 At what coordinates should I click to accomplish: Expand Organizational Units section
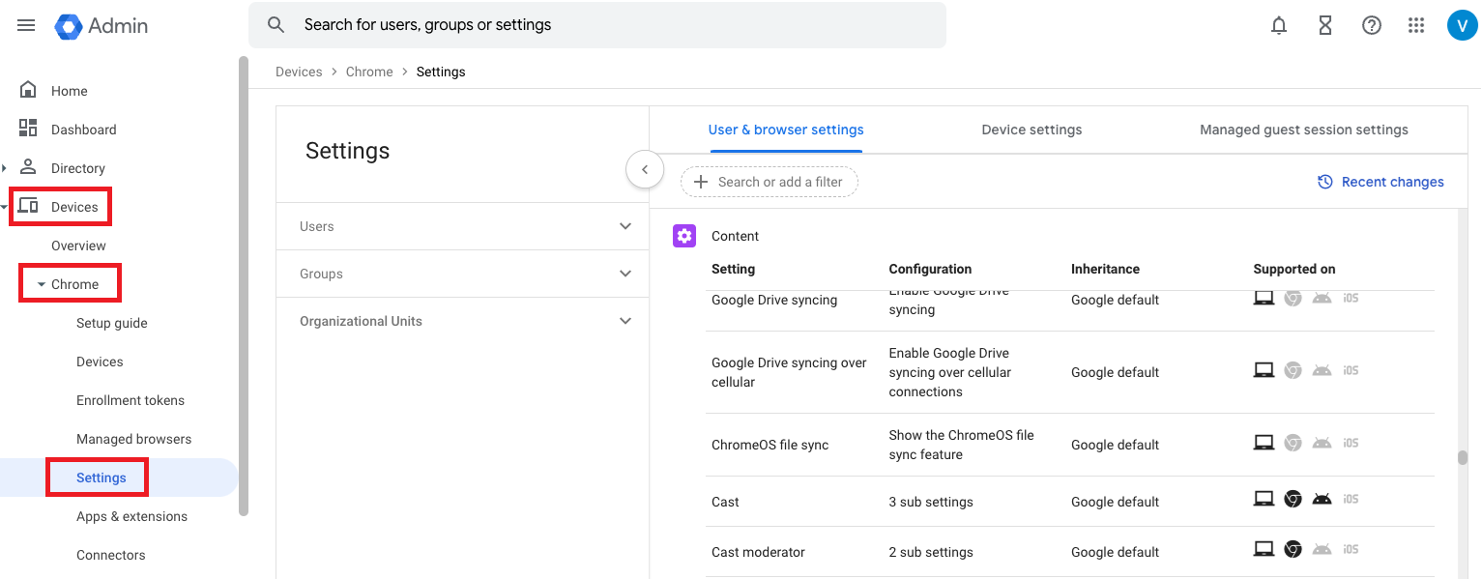point(625,321)
